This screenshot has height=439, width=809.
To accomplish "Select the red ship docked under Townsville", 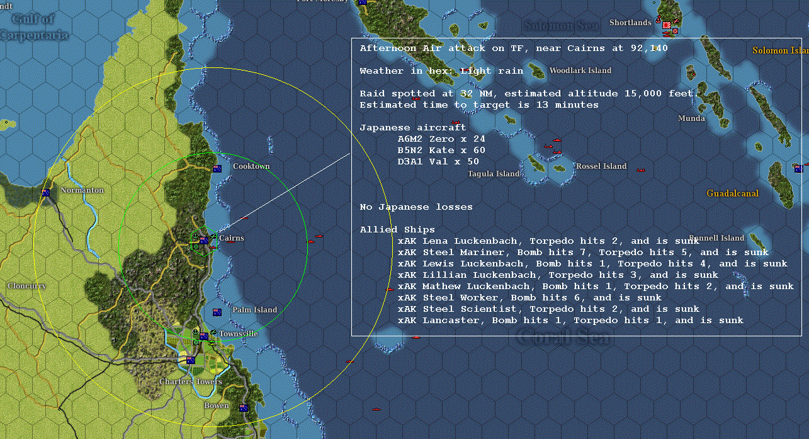I will pyautogui.click(x=212, y=343).
